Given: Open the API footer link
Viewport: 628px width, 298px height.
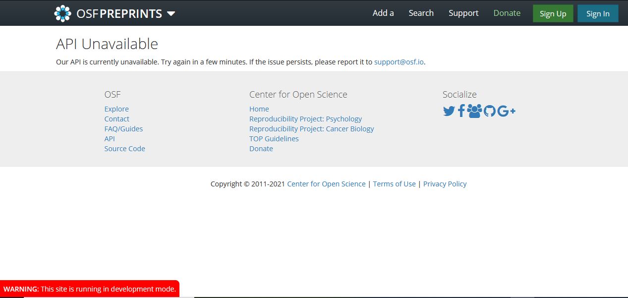Looking at the screenshot, I should (x=110, y=139).
